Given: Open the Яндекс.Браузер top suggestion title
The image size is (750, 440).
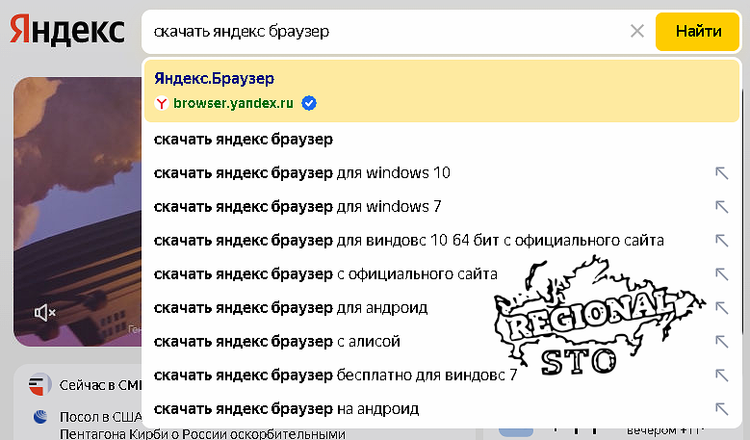Looking at the screenshot, I should tap(215, 78).
